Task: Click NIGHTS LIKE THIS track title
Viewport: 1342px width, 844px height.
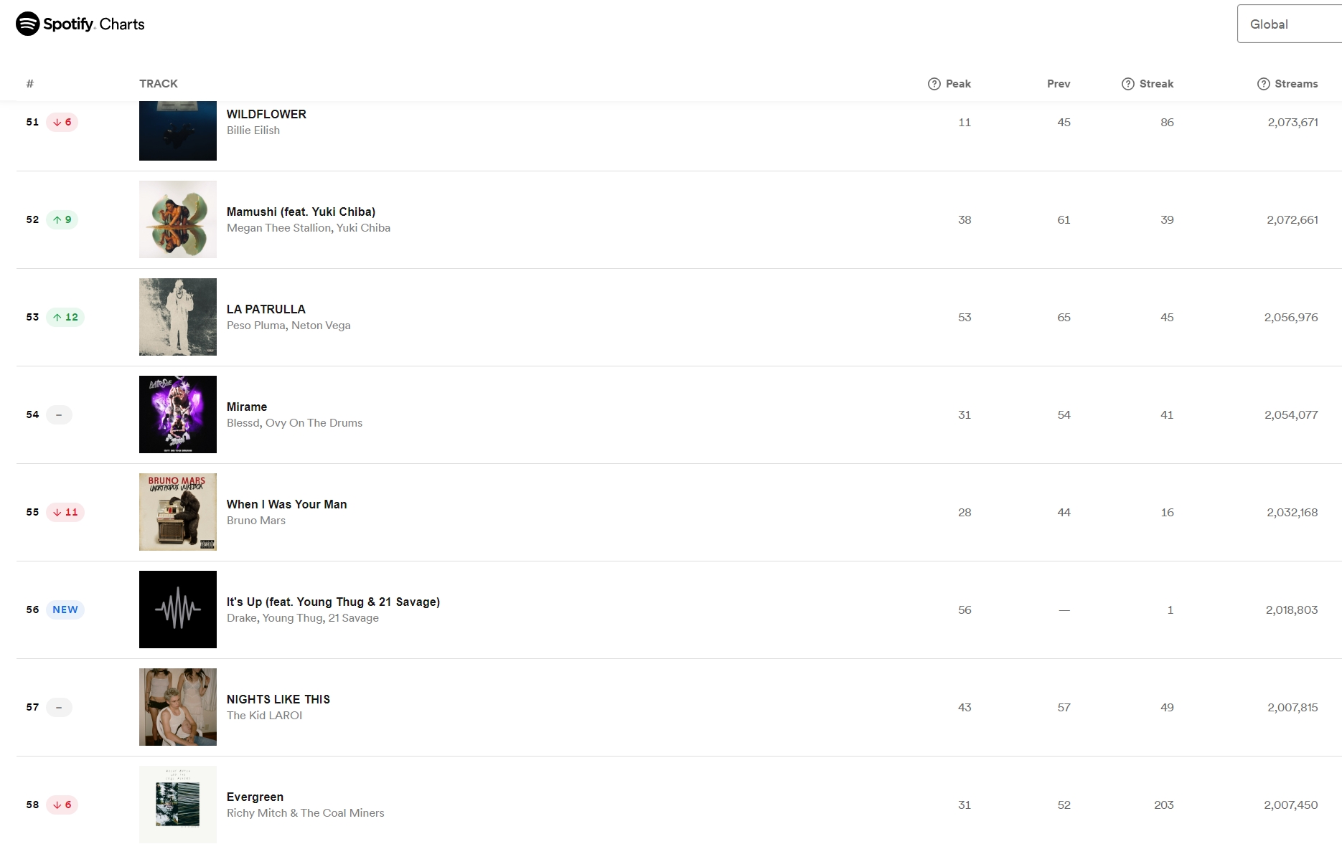Action: (278, 699)
